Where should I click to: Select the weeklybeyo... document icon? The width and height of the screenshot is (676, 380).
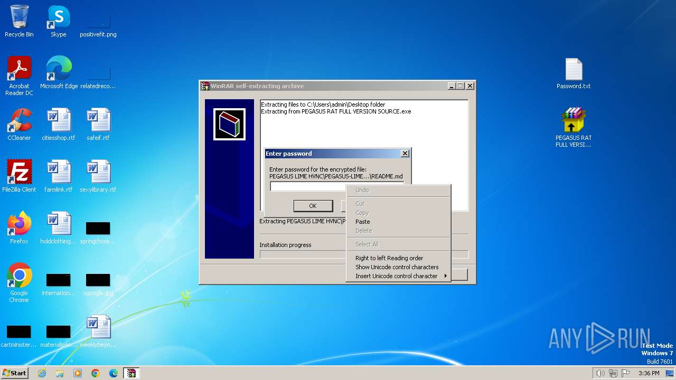coord(98,331)
